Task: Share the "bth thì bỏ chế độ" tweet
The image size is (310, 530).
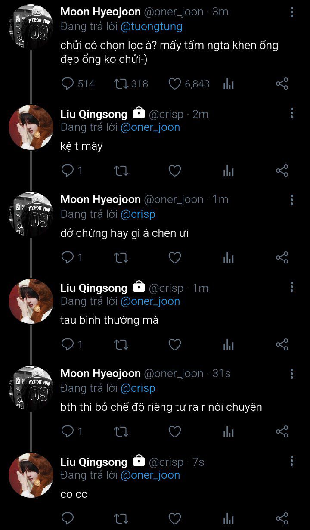Action: coord(282,432)
